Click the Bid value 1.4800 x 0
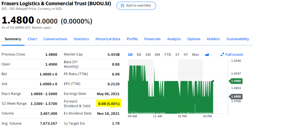 [48, 74]
